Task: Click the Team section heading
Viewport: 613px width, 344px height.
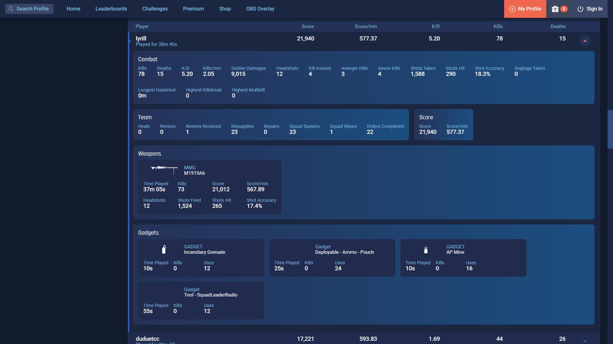Action: [145, 117]
